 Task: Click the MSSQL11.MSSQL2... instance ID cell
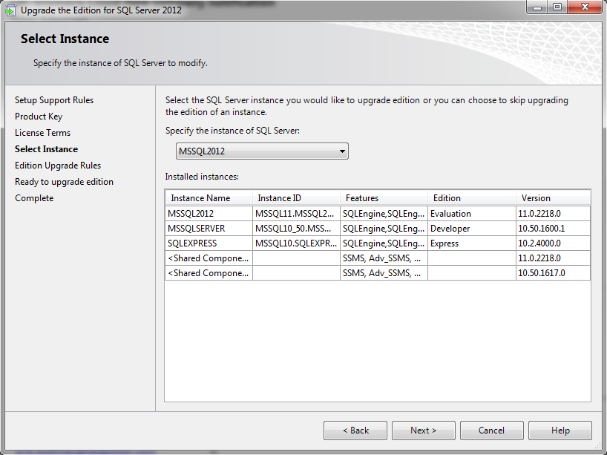[297, 213]
